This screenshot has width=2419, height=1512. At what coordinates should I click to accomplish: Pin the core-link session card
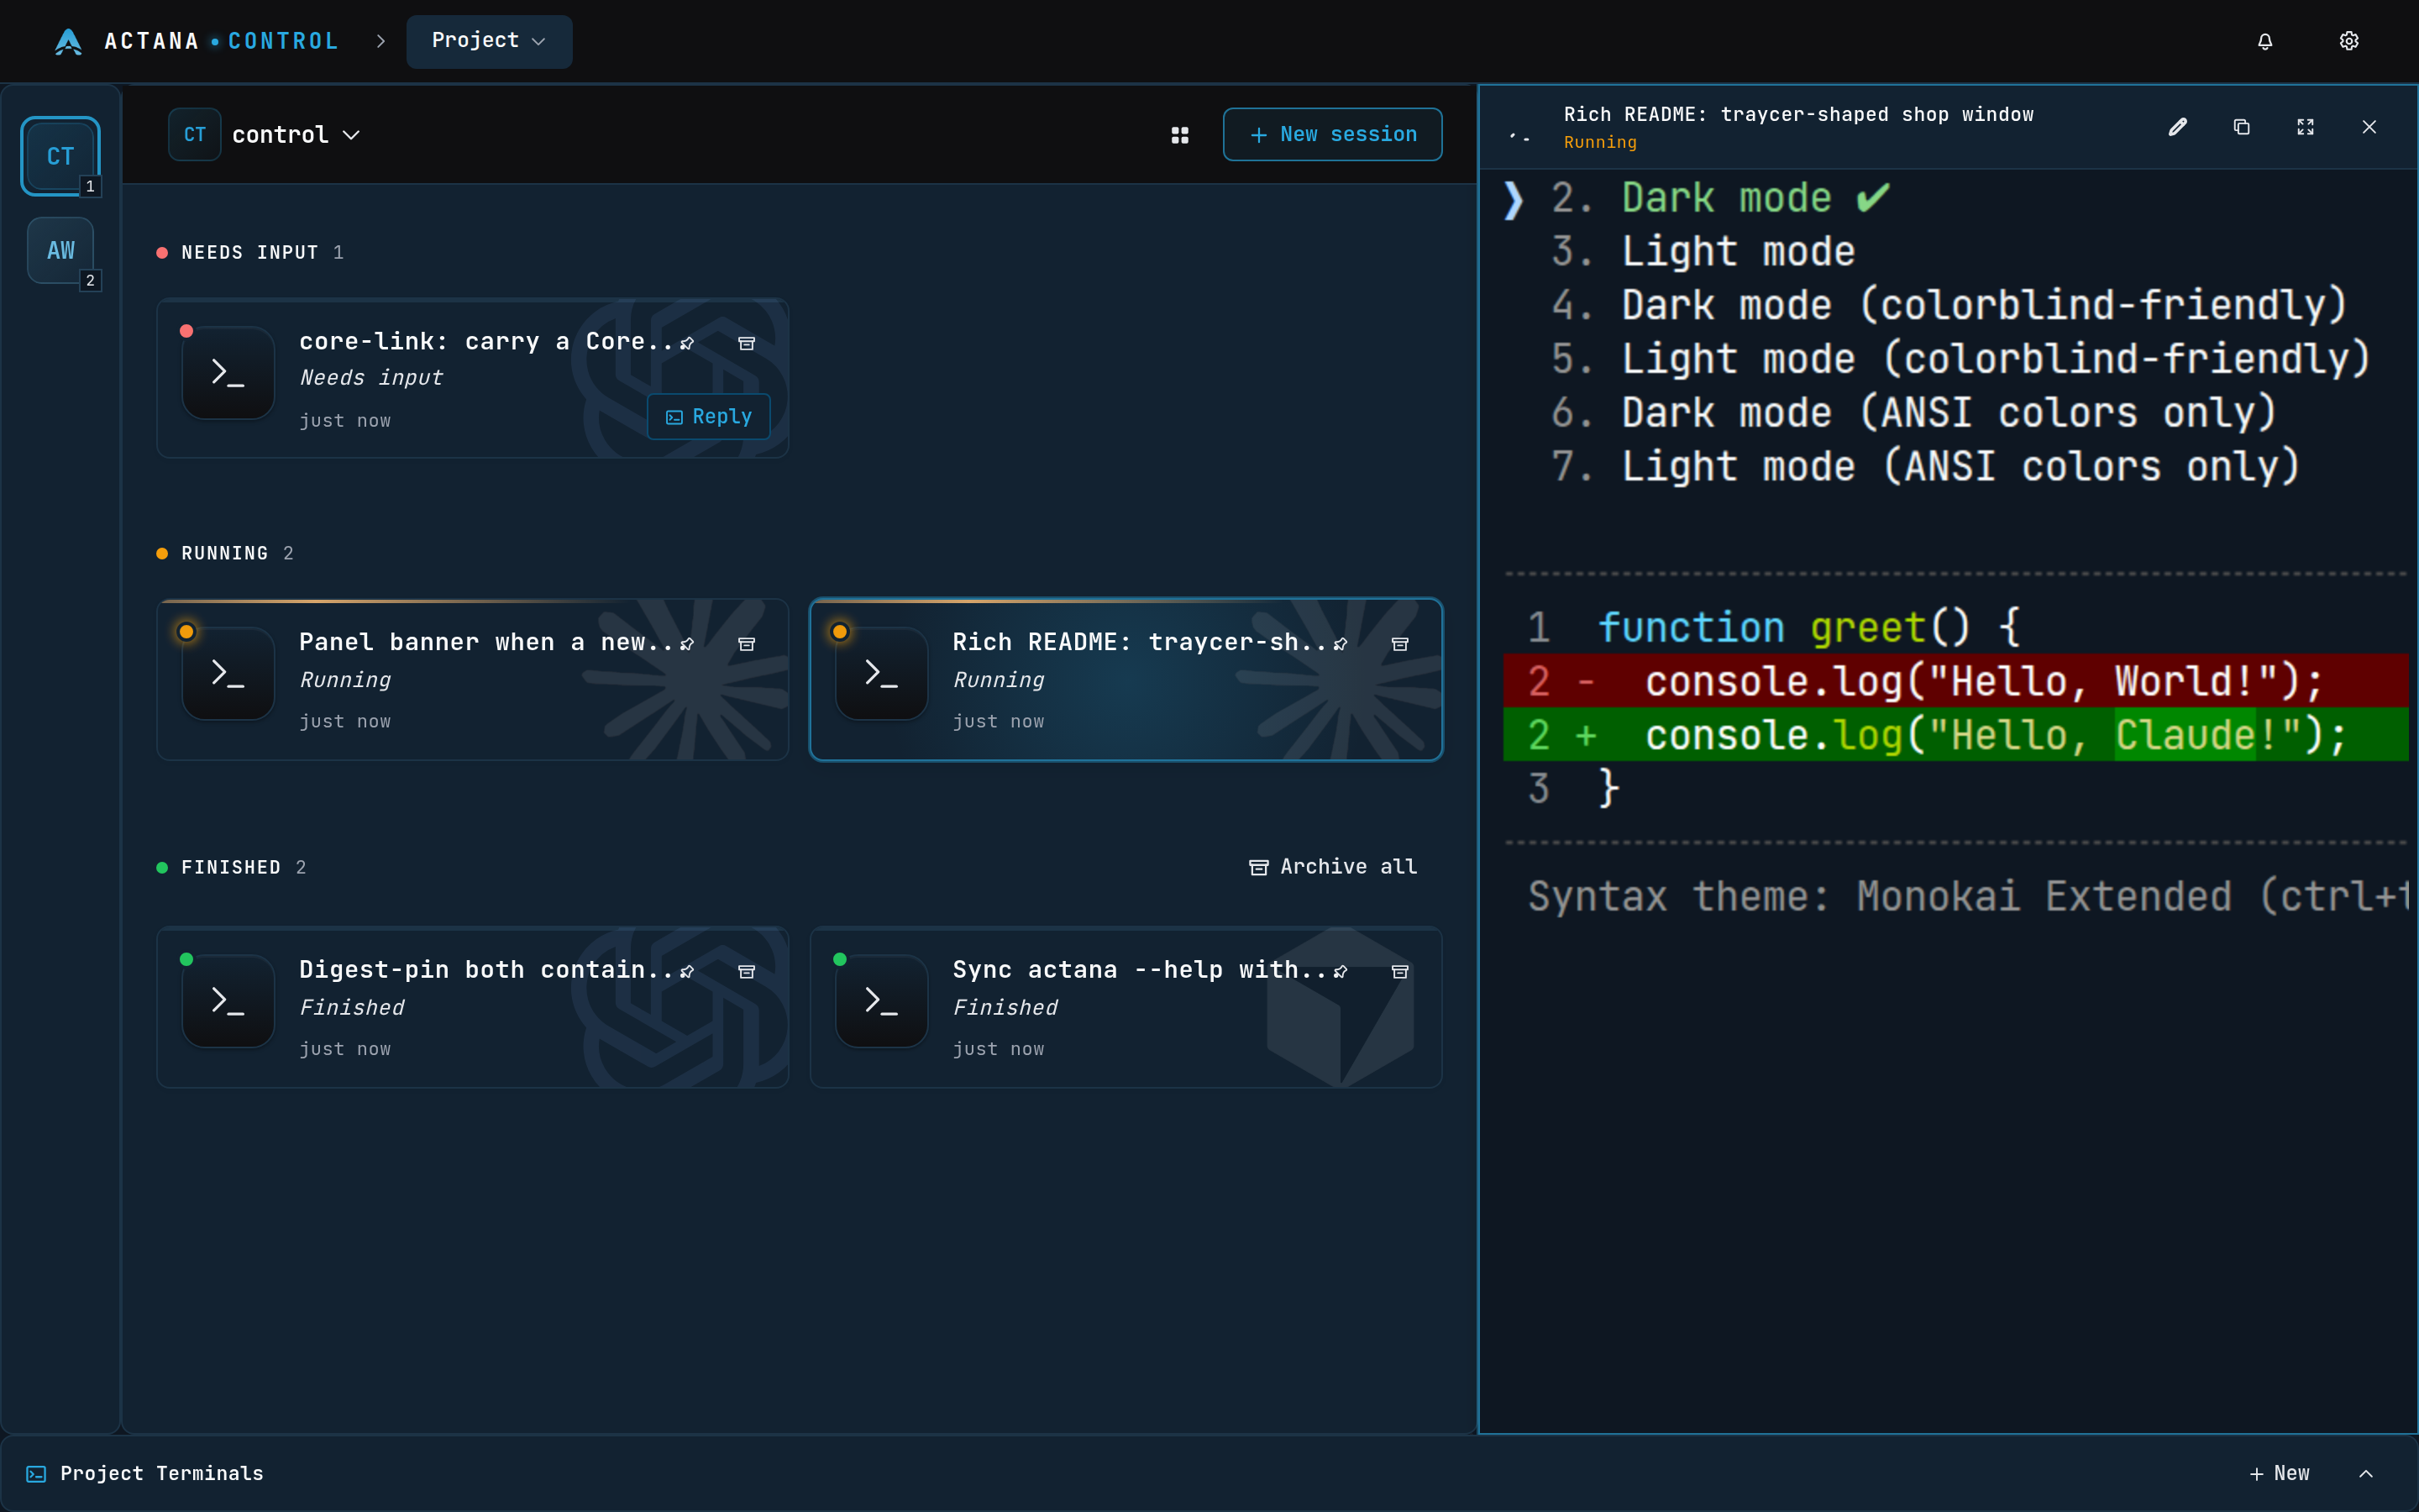[688, 343]
